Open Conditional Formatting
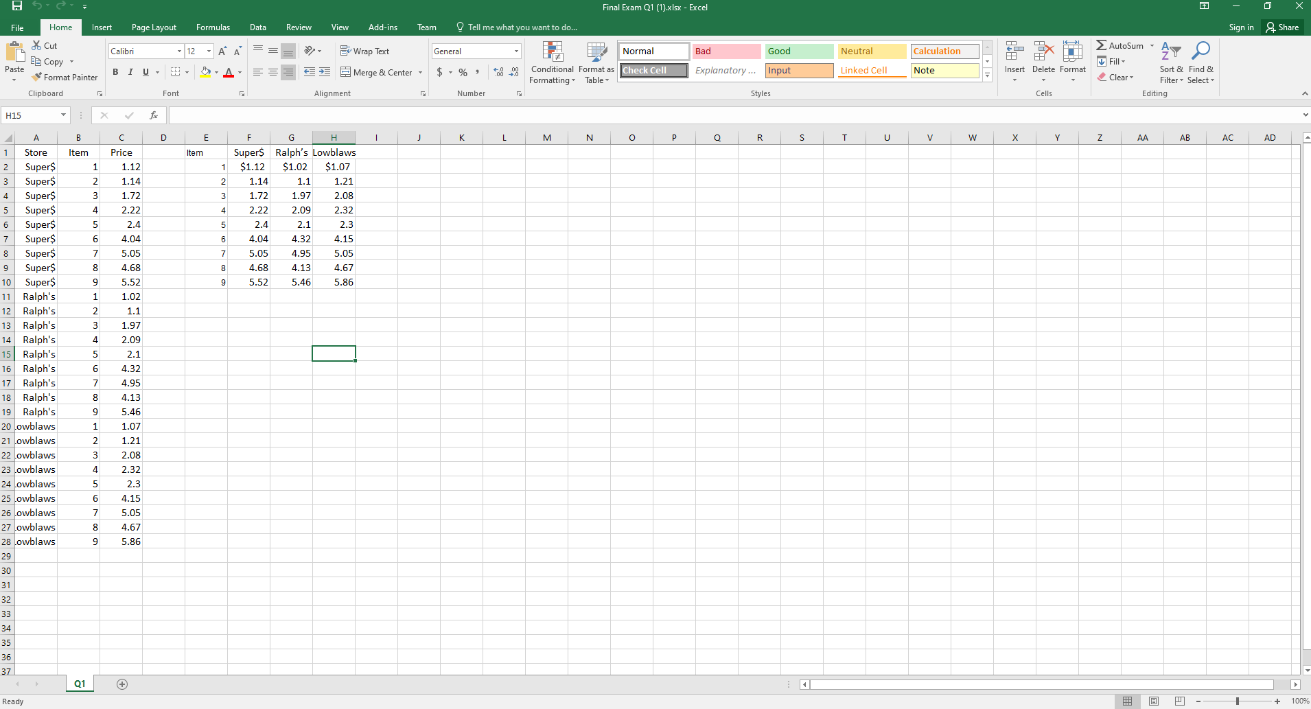The width and height of the screenshot is (1311, 709). tap(553, 63)
